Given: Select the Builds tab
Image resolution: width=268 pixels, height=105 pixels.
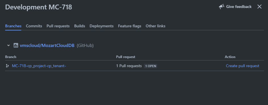Looking at the screenshot, I should click(x=79, y=26).
